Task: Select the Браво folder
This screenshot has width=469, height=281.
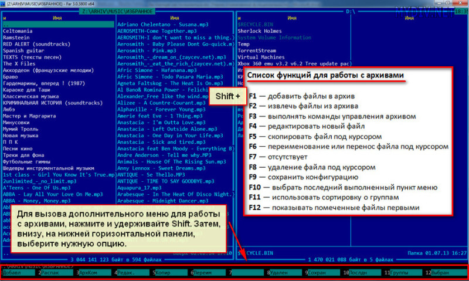Action: [10, 77]
